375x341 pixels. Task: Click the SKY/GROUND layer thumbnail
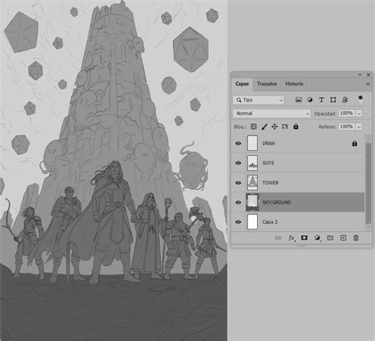[x=252, y=203]
